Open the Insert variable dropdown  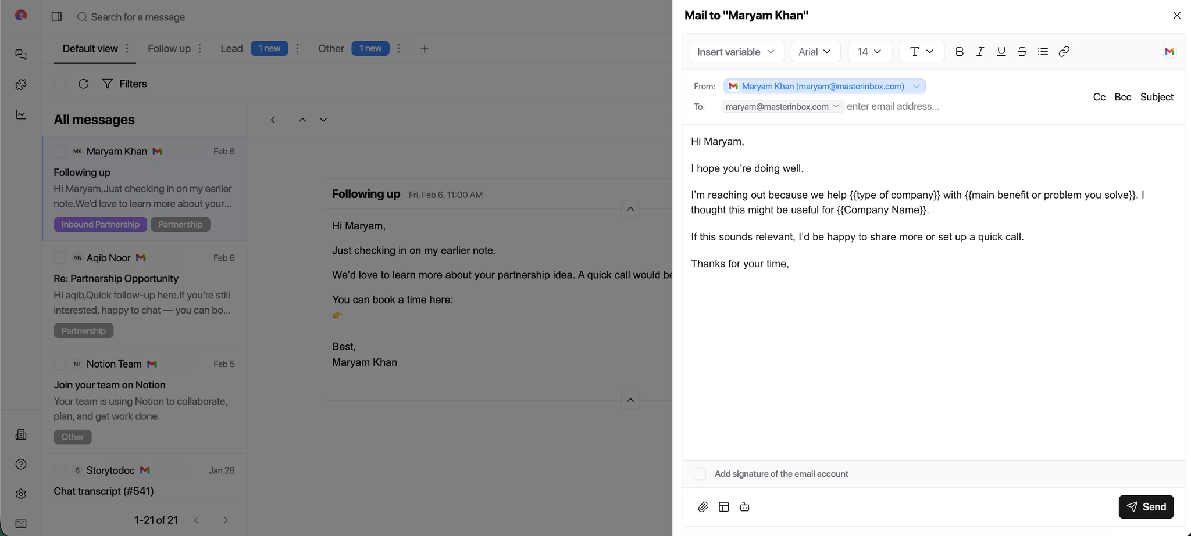tap(735, 52)
